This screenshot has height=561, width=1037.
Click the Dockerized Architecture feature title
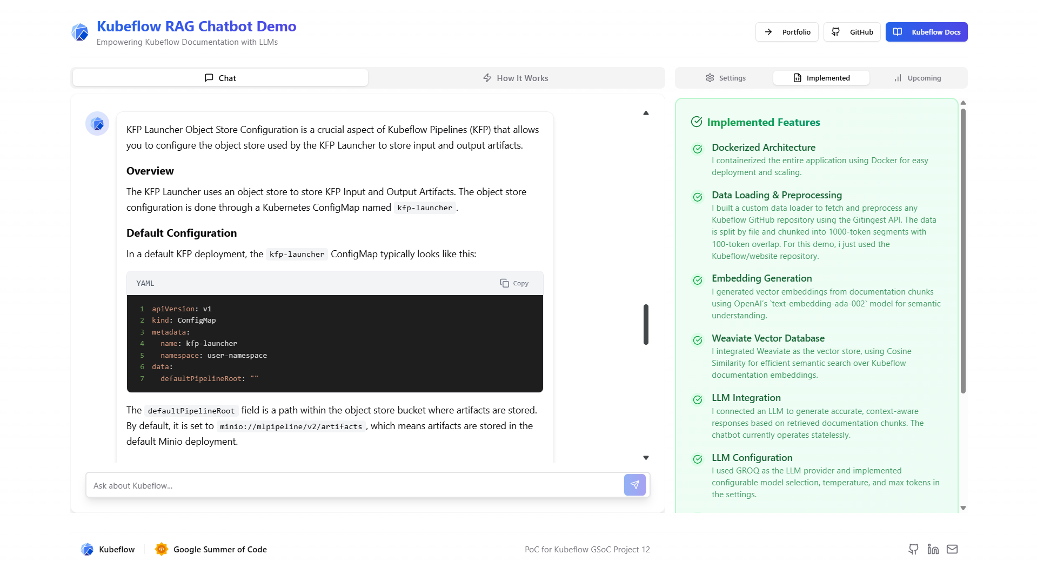point(764,148)
